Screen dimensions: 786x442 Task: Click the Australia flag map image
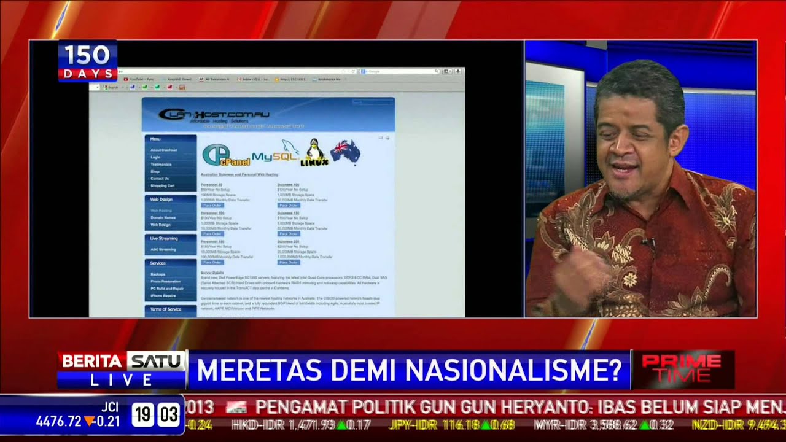(345, 152)
